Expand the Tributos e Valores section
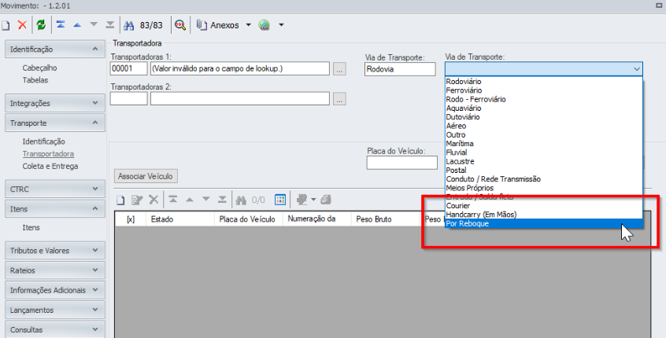The image size is (666, 338). pyautogui.click(x=55, y=251)
